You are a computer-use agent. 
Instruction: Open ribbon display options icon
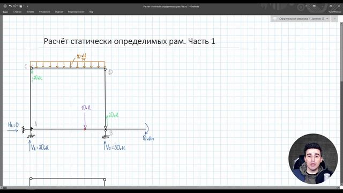[x=314, y=6]
